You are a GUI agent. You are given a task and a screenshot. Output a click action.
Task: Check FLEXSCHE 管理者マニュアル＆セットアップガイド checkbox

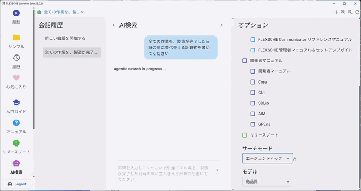pos(253,50)
